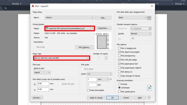Toggle Plot transparency checkbox

(119, 56)
